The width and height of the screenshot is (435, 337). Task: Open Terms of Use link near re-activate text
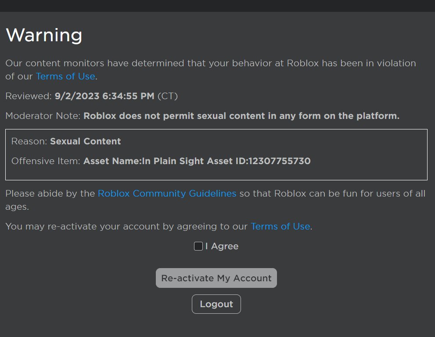click(x=280, y=226)
